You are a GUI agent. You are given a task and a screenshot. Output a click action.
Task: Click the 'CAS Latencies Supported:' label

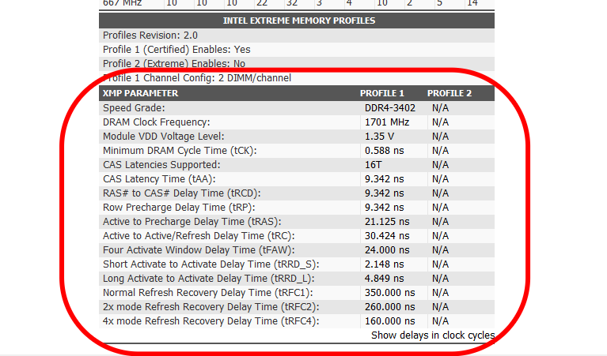(x=161, y=165)
